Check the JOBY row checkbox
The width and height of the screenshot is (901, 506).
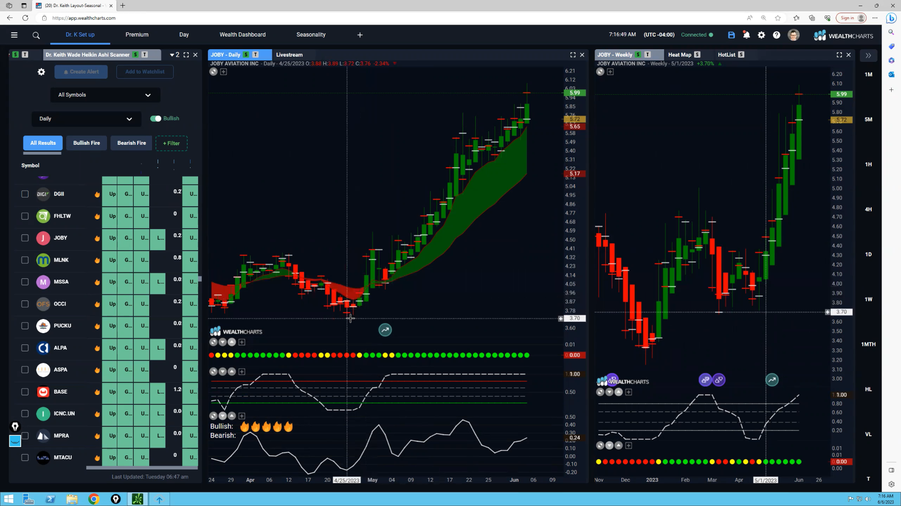(25, 238)
